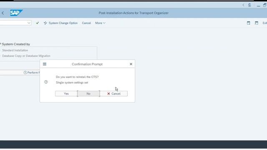267x150 pixels.
Task: Click the question mark icon in dialog
Action: pyautogui.click(x=46, y=82)
